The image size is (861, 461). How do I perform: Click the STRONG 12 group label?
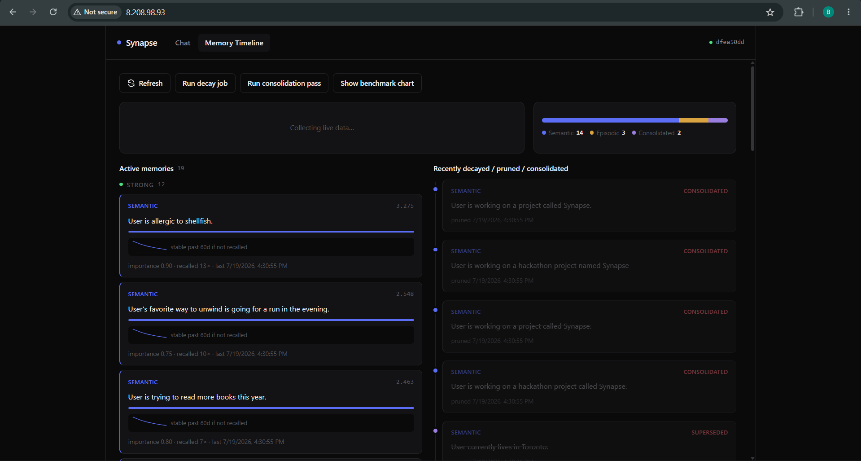[x=142, y=185]
